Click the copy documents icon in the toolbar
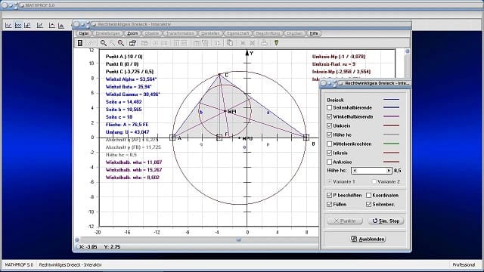The width and height of the screenshot is (484, 272). [230, 43]
